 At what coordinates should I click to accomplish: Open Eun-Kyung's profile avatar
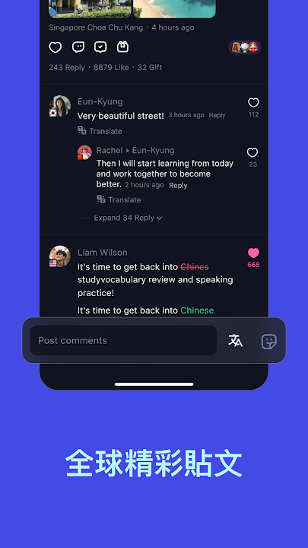pyautogui.click(x=60, y=106)
